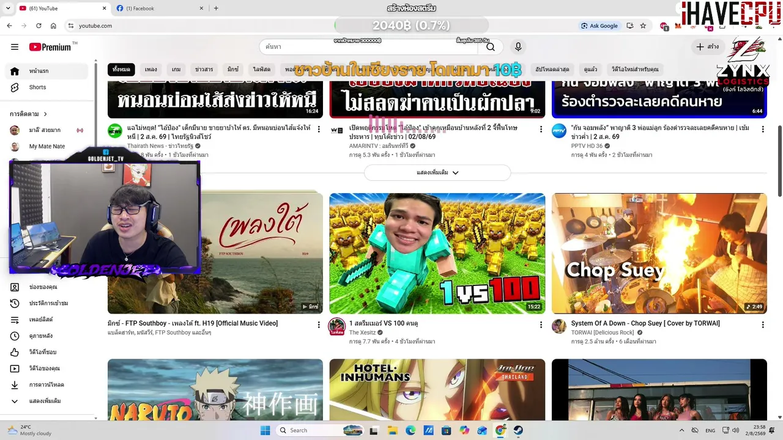
Task: Open the browser home page button
Action: (53, 26)
